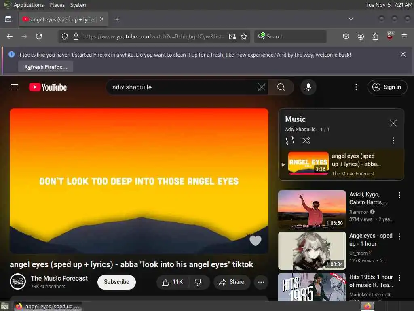The height and width of the screenshot is (311, 414).
Task: Click the clock Tue Nov 5 7:21 AM
Action: [x=389, y=5]
